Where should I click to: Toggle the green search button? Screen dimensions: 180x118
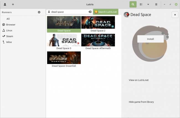133,4
